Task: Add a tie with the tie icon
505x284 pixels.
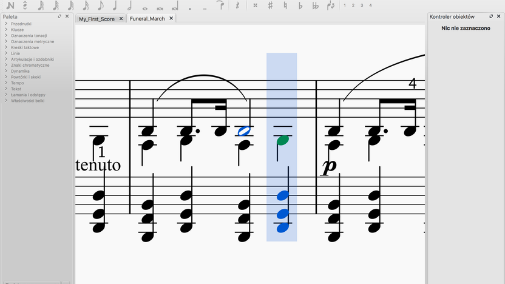Action: click(220, 5)
